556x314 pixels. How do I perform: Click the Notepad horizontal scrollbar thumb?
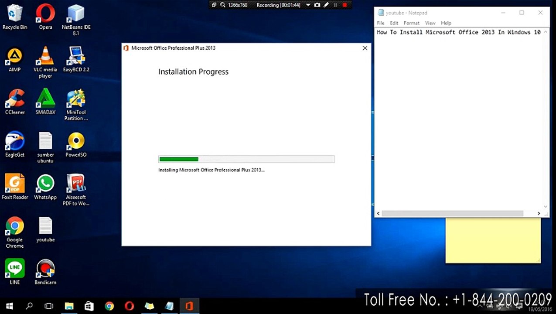click(453, 213)
